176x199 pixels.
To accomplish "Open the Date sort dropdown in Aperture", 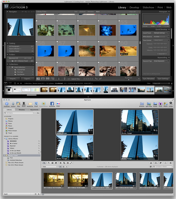I will tap(50, 167).
